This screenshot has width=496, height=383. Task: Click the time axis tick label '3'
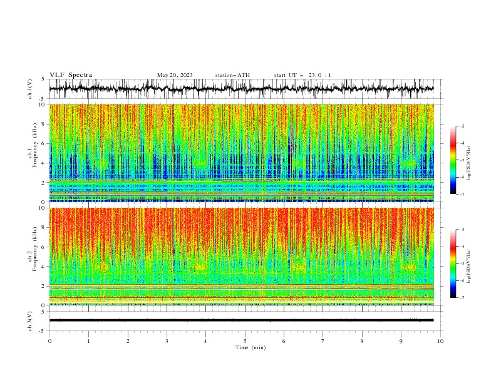pyautogui.click(x=167, y=341)
